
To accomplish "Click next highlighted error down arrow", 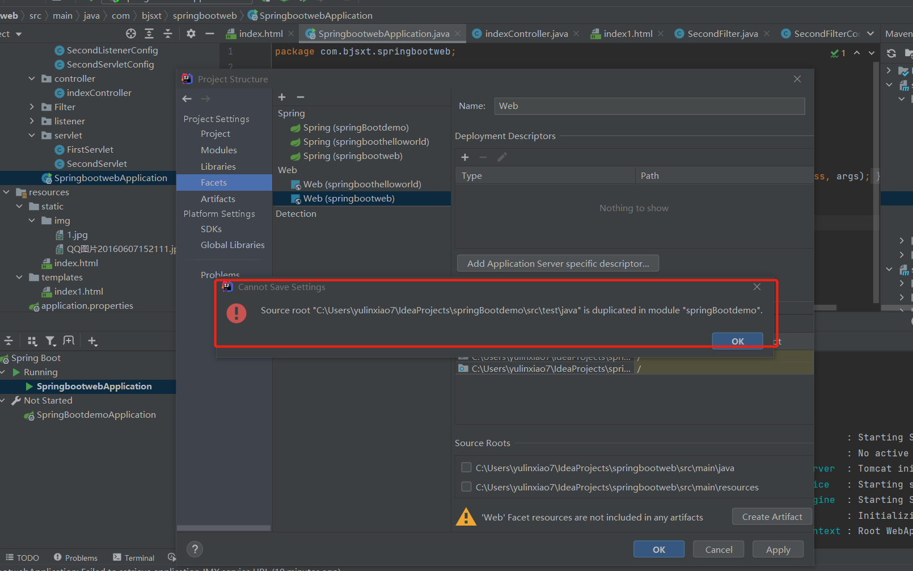I will (872, 53).
